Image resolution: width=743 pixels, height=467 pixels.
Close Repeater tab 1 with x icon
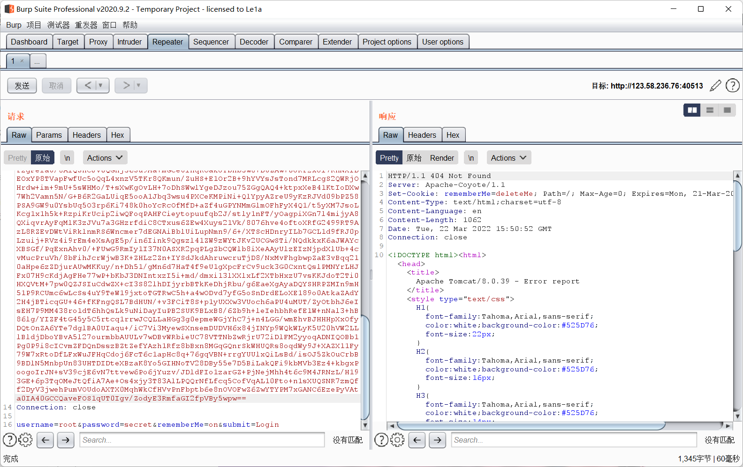pos(22,61)
